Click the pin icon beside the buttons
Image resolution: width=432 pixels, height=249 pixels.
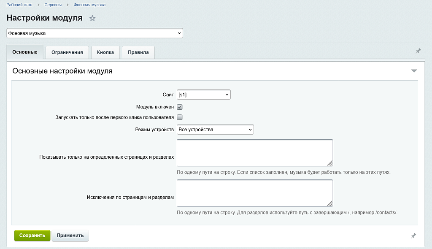pyautogui.click(x=413, y=236)
